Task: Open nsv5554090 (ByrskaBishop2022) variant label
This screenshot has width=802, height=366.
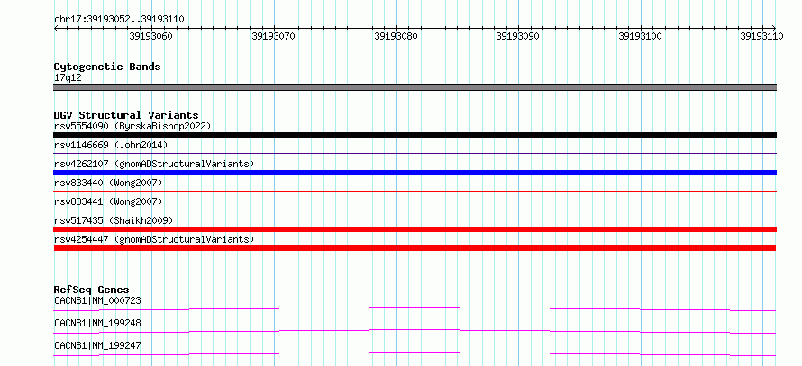Action: 132,126
